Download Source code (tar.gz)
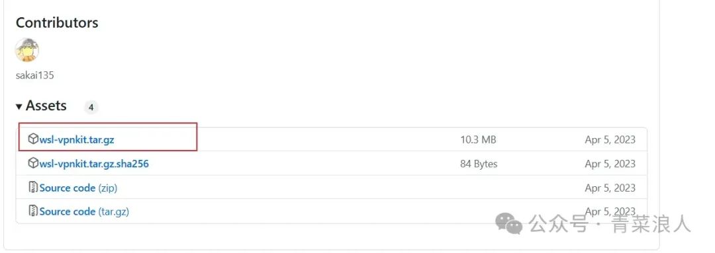Viewport: 715px width, 253px height. 84,211
